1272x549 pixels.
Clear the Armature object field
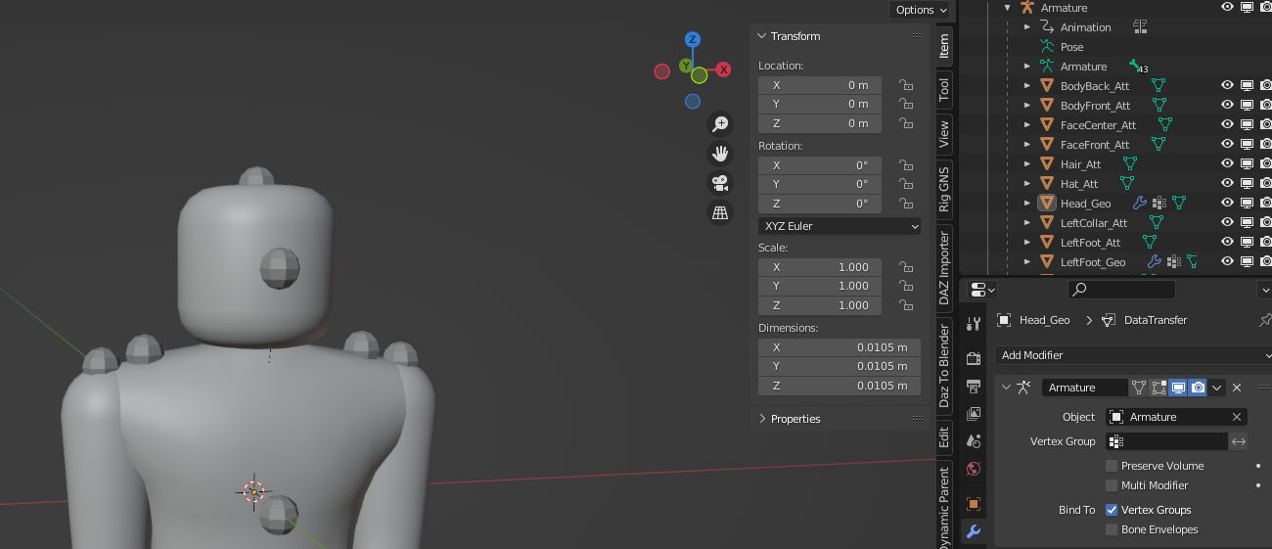1237,417
